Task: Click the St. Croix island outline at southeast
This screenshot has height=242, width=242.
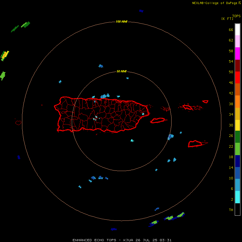Action: [197, 144]
